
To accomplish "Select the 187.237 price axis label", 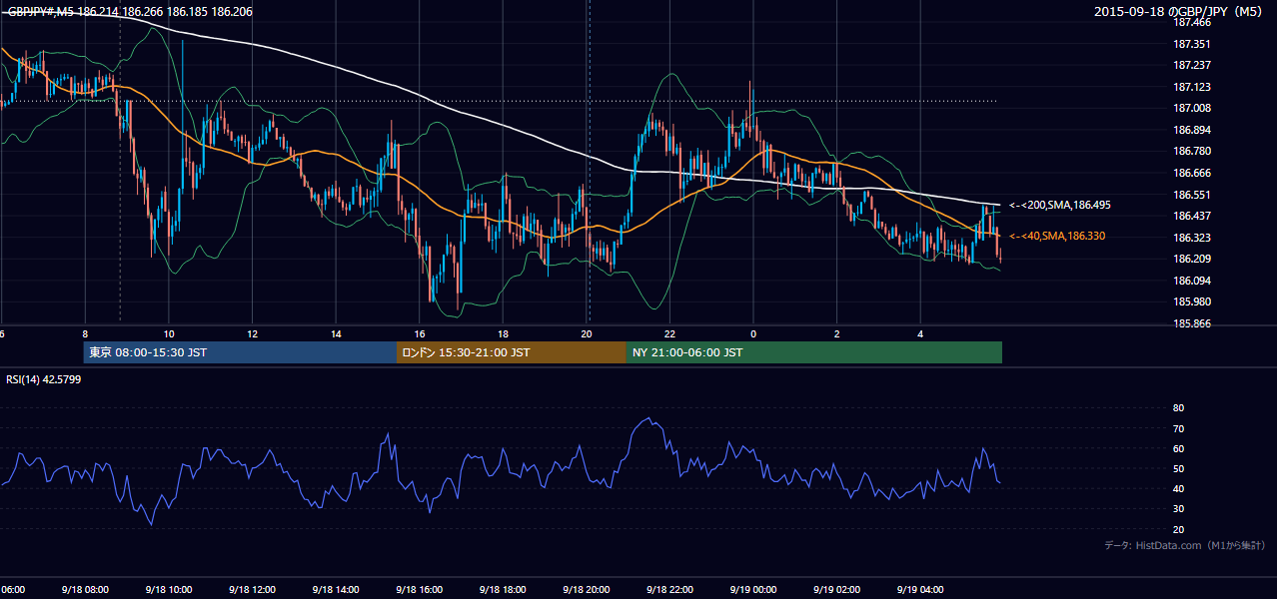I will pyautogui.click(x=1191, y=65).
